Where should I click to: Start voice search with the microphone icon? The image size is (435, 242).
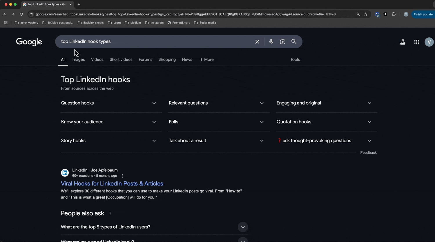[x=271, y=41]
